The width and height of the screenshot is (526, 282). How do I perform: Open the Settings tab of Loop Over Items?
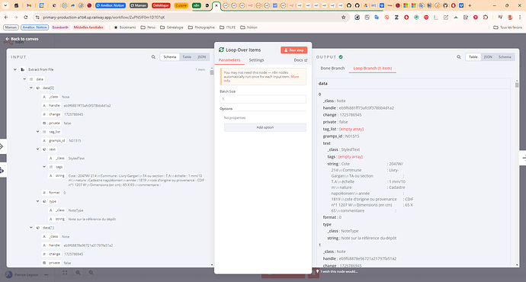point(256,60)
